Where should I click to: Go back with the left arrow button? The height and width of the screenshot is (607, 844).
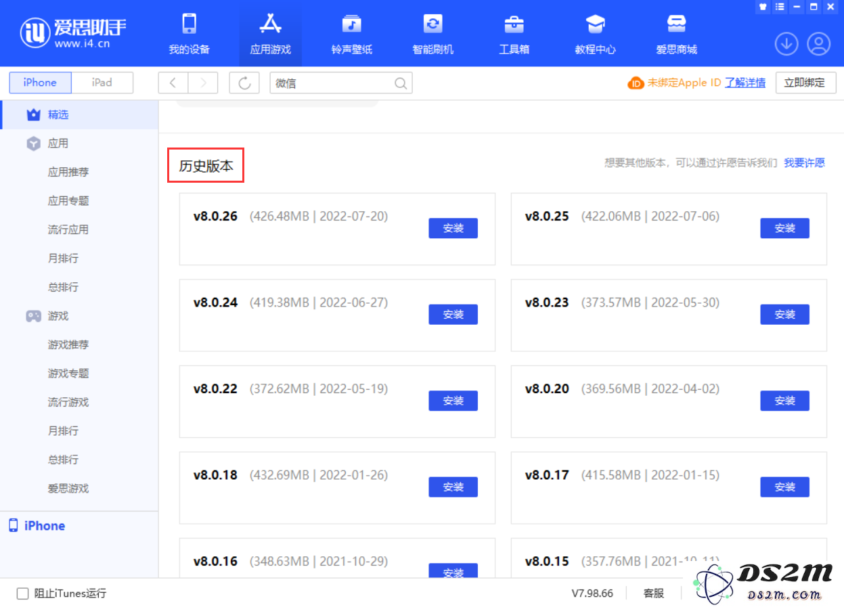(x=173, y=83)
